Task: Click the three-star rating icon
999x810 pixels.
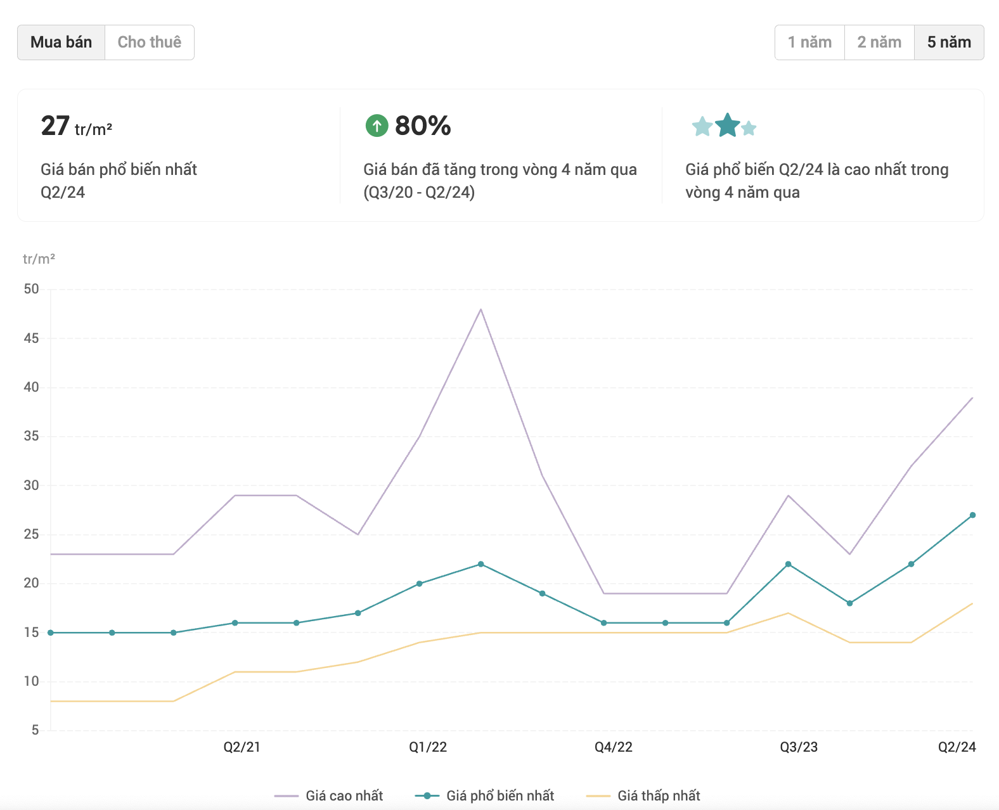Action: 724,125
